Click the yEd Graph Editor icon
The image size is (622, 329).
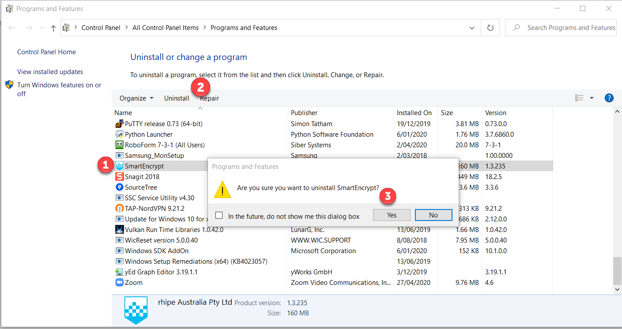[x=119, y=272]
